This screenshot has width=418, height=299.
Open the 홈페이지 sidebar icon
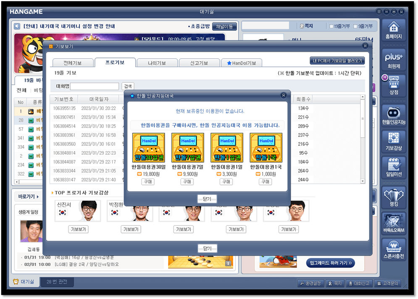click(394, 30)
